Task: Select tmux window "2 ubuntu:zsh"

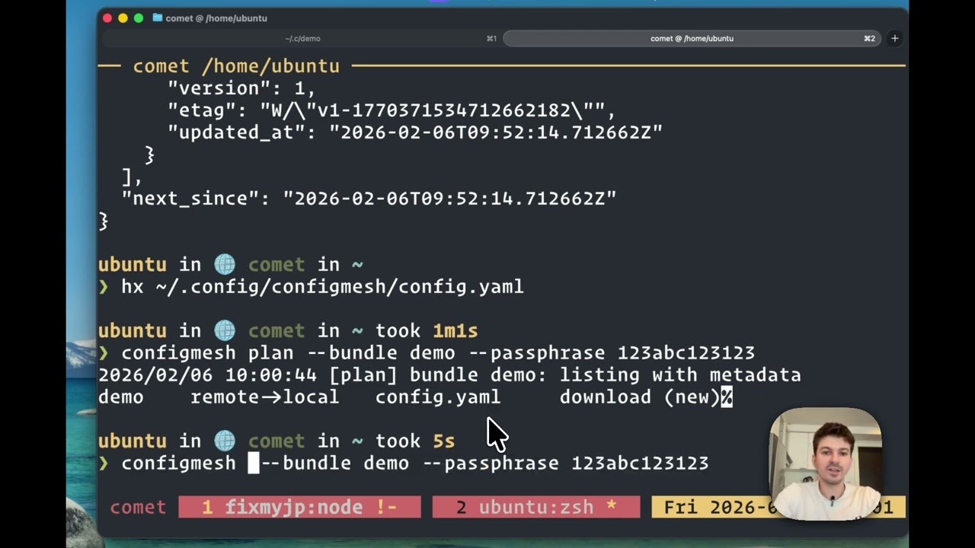Action: [x=536, y=507]
